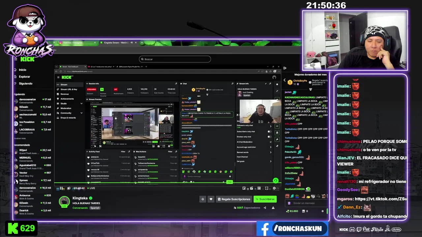
Task: Open player settings gear icon
Action: [274, 188]
